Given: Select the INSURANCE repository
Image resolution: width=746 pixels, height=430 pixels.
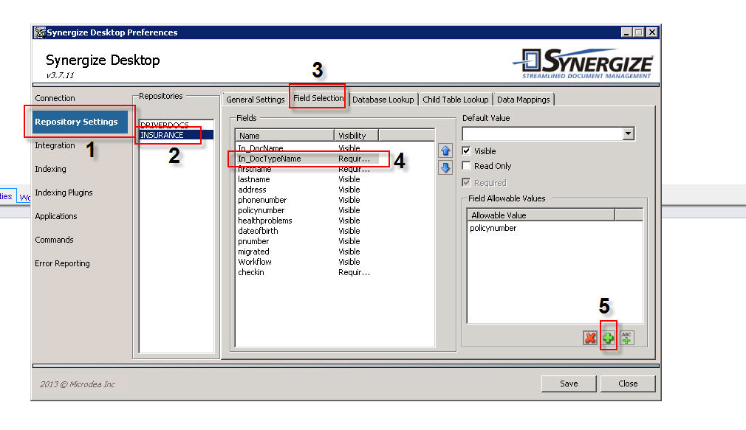Looking at the screenshot, I should (176, 135).
